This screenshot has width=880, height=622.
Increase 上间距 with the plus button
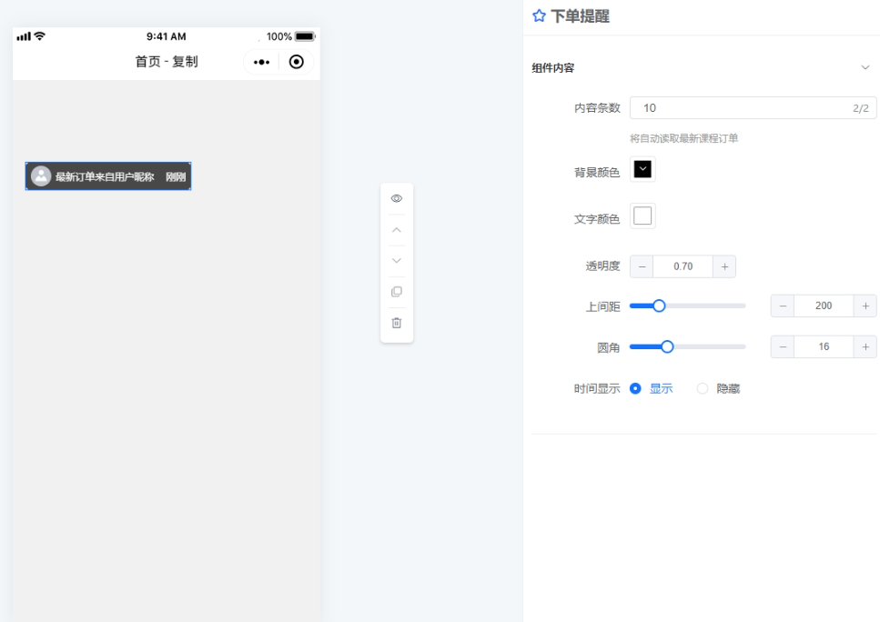[865, 306]
